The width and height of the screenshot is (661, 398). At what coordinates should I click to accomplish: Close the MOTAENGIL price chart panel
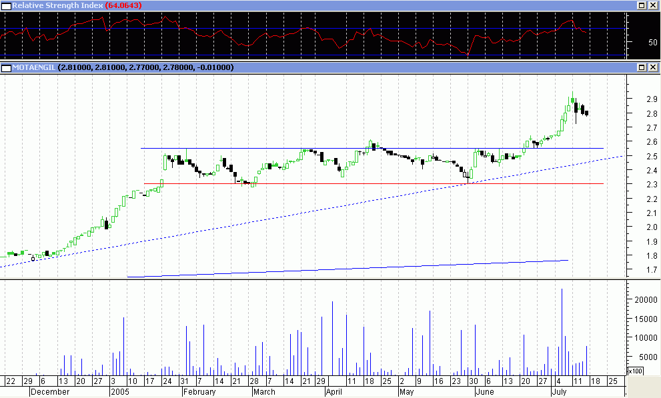click(653, 67)
